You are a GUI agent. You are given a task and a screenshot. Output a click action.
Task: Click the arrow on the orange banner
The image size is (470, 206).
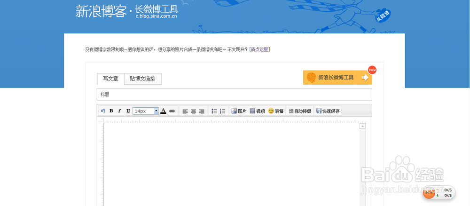(365, 78)
